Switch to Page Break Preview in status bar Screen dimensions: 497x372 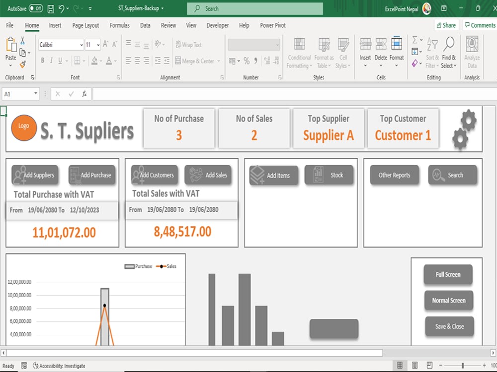click(x=429, y=366)
